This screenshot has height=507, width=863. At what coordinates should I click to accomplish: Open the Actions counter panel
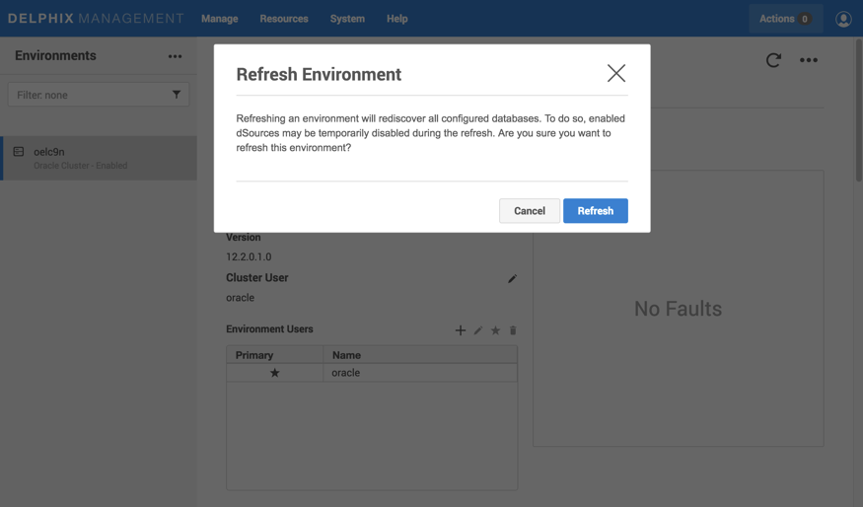[x=785, y=19]
